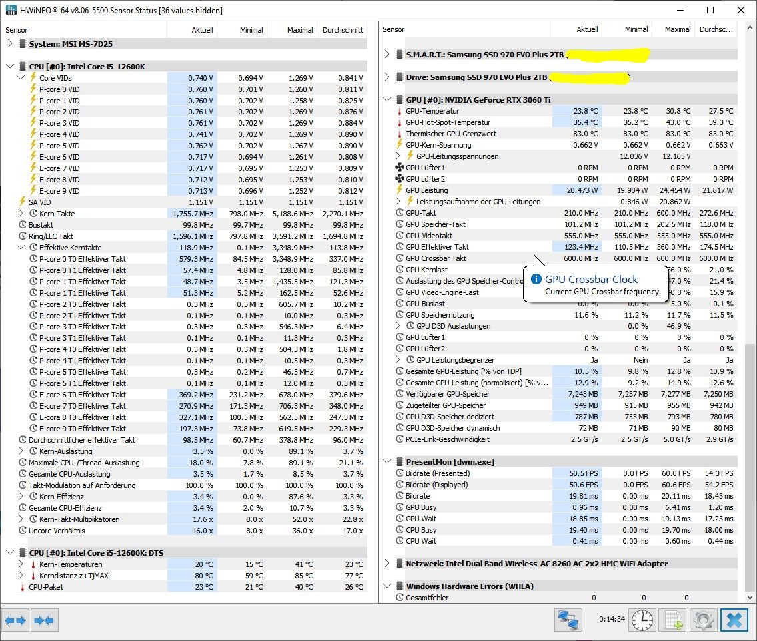The height and width of the screenshot is (641, 757).
Task: Expand the GPU D3D Auslastungen row
Action: pos(398,325)
